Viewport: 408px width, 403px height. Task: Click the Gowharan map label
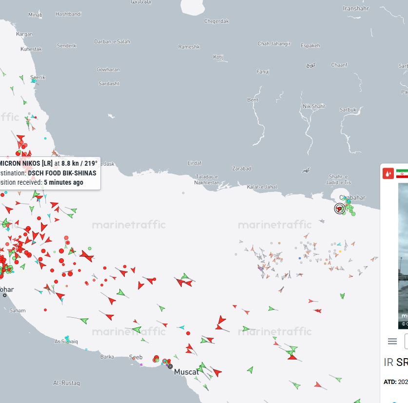click(108, 70)
